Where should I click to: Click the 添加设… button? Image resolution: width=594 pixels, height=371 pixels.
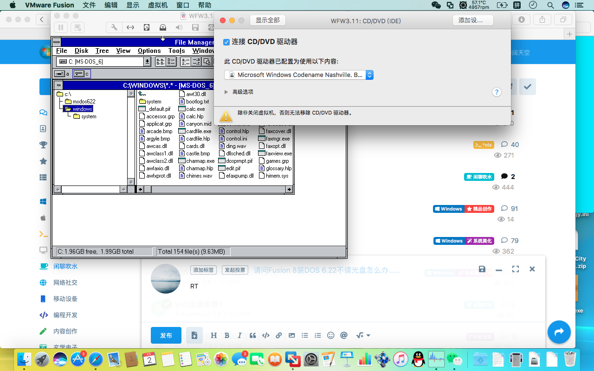tap(473, 20)
